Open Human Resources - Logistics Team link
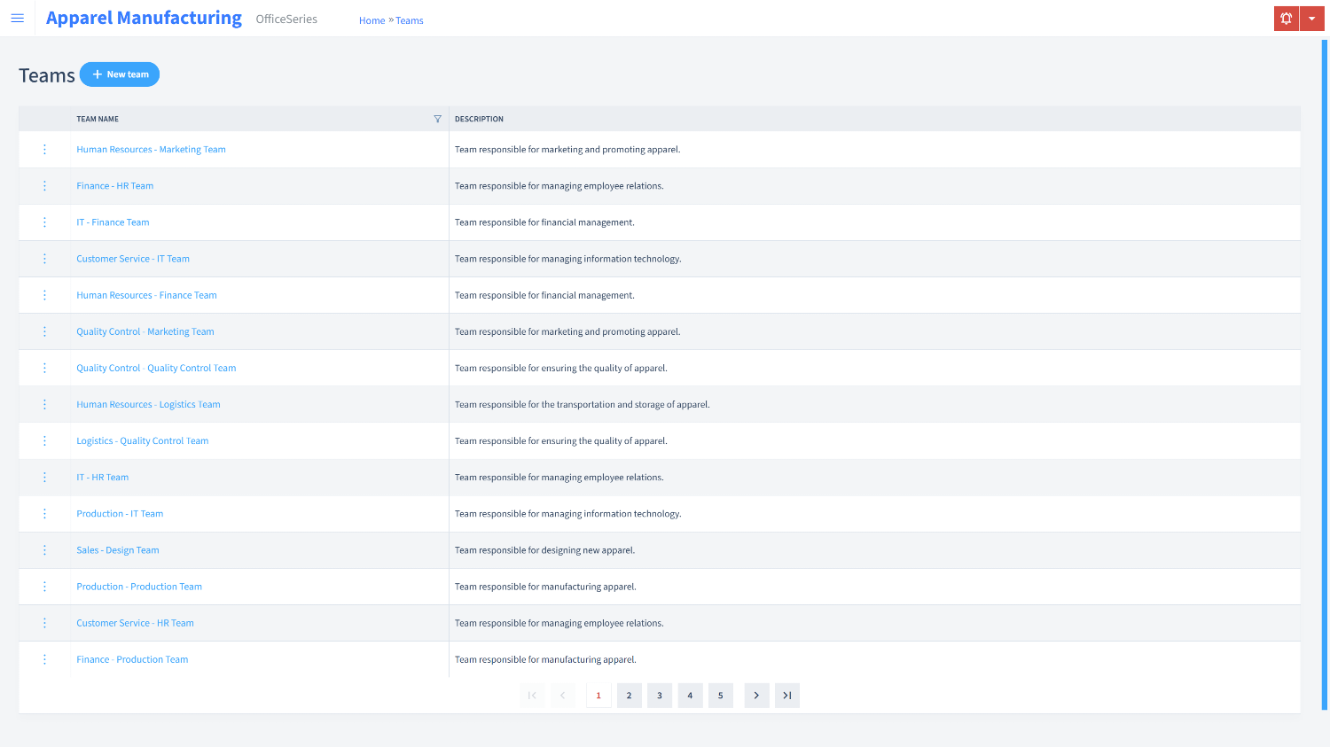This screenshot has width=1330, height=747. 148,404
